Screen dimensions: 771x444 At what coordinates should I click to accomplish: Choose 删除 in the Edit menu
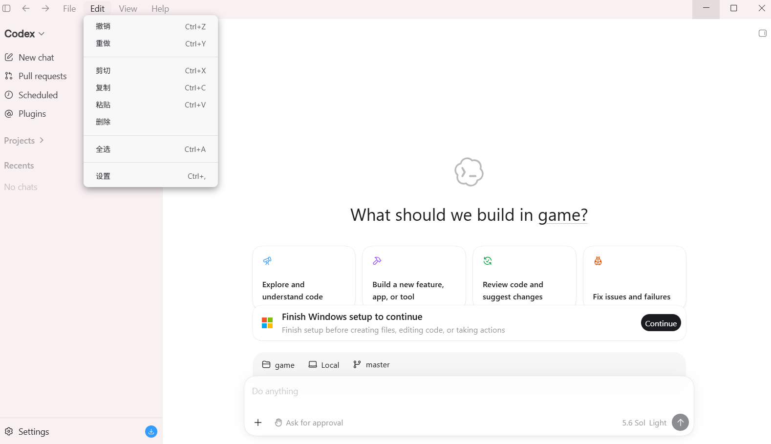point(150,122)
